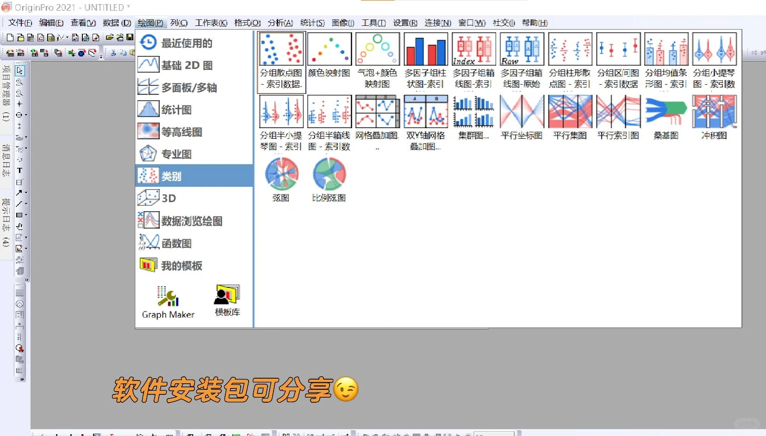Viewport: 766px width, 436px height.
Task: Select 多因子组柱状图-索引 plot
Action: click(425, 61)
